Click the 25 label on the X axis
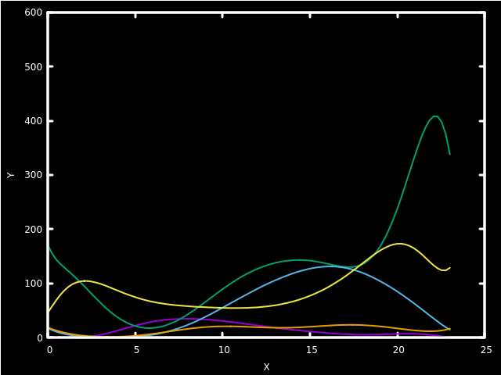The height and width of the screenshot is (375, 501). (485, 350)
